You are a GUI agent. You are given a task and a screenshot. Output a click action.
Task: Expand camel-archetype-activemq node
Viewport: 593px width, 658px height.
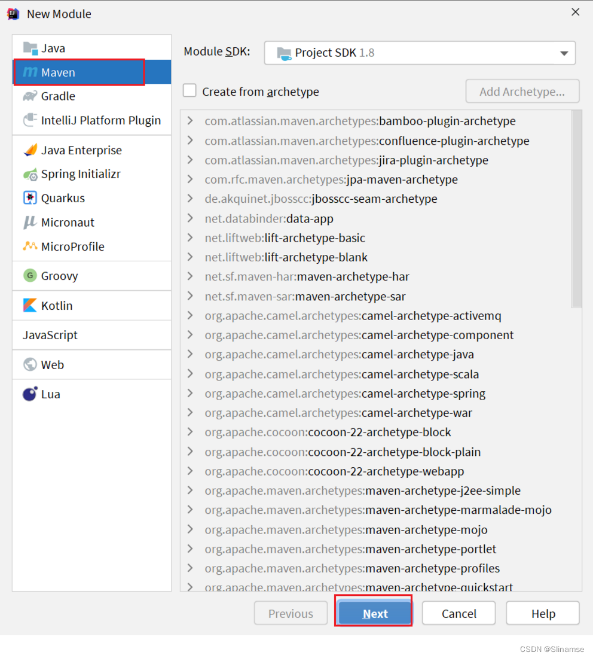191,316
